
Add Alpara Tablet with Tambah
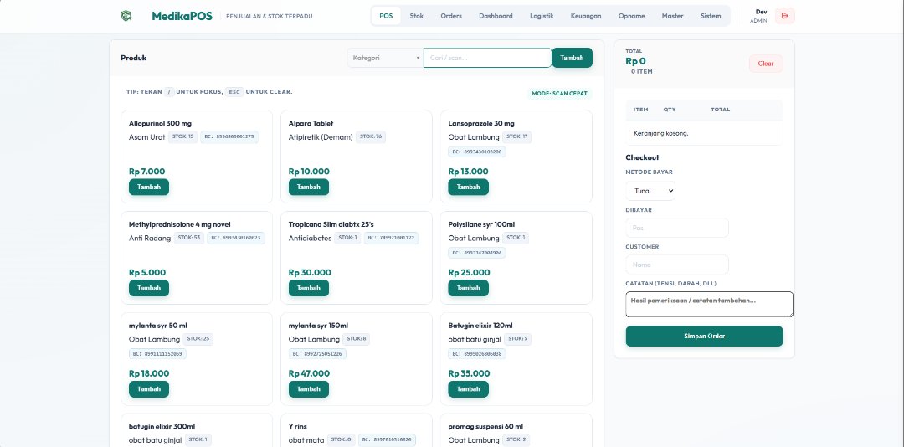(308, 187)
